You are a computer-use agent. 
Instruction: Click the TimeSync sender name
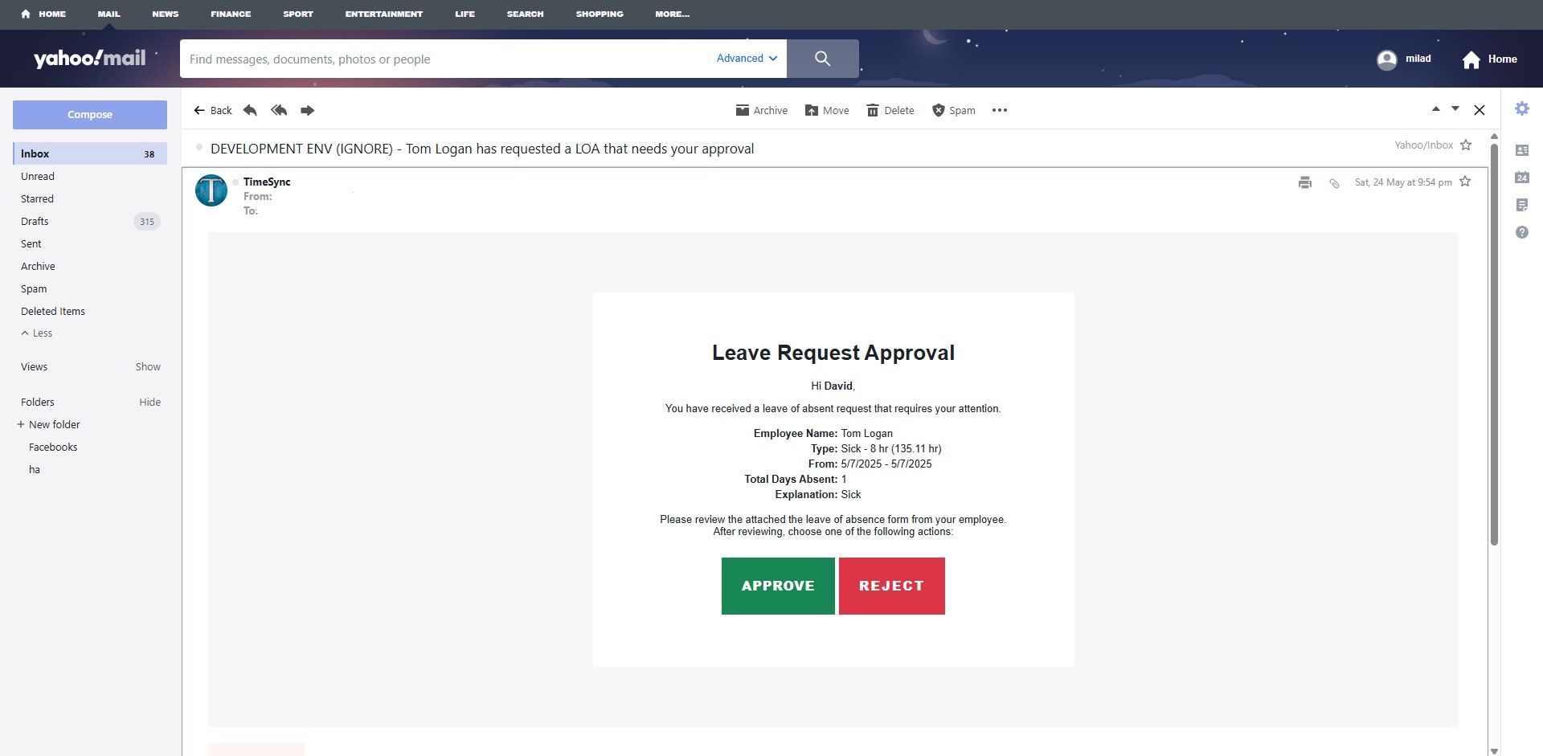coord(267,182)
